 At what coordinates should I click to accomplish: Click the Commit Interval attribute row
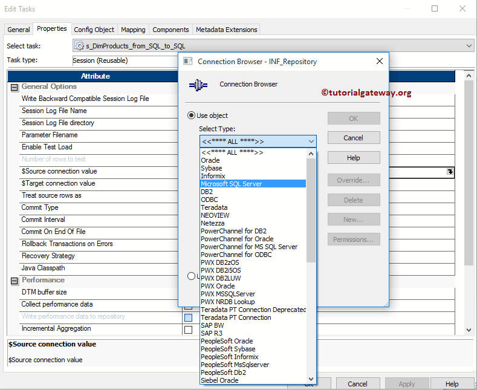tap(99, 219)
